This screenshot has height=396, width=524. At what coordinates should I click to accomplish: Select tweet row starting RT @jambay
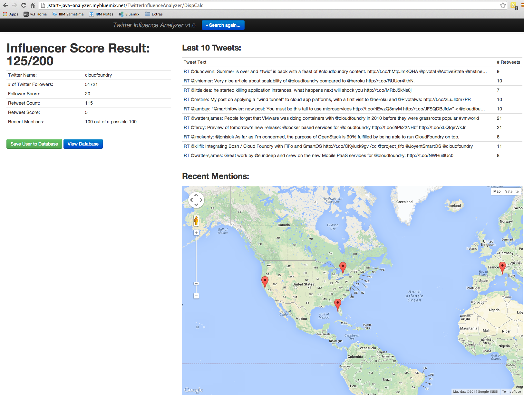point(352,109)
